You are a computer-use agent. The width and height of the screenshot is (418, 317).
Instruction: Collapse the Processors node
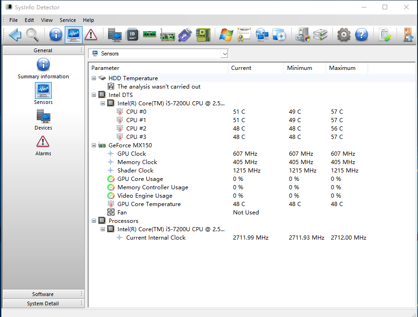[x=94, y=221]
